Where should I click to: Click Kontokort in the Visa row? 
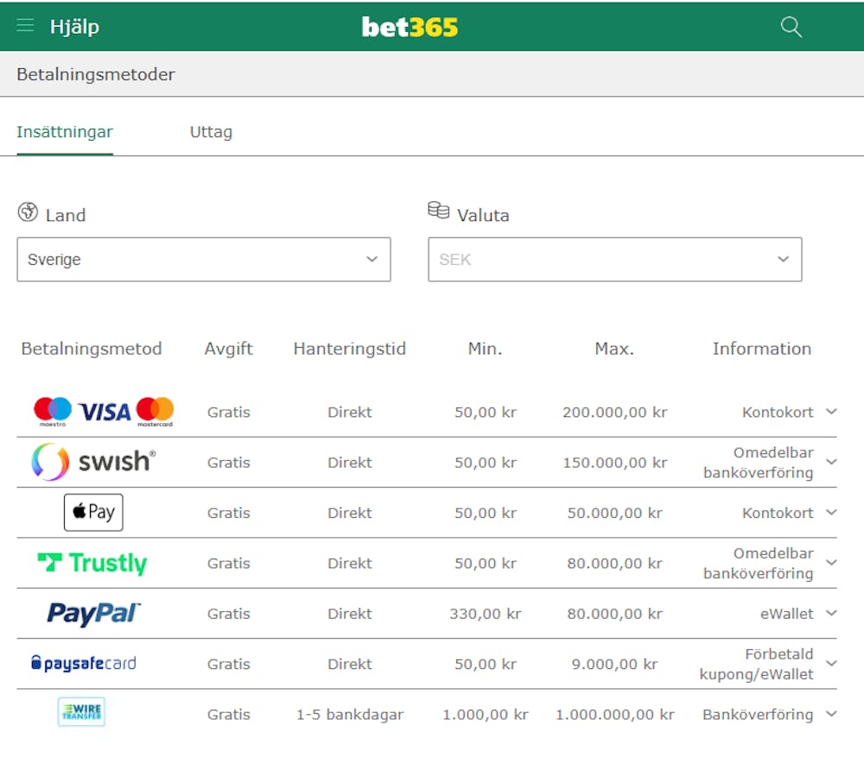point(778,413)
